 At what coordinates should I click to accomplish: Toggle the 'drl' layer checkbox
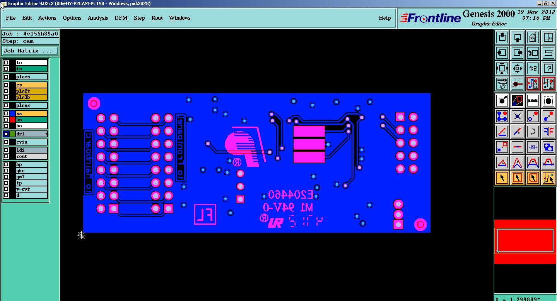click(6, 134)
